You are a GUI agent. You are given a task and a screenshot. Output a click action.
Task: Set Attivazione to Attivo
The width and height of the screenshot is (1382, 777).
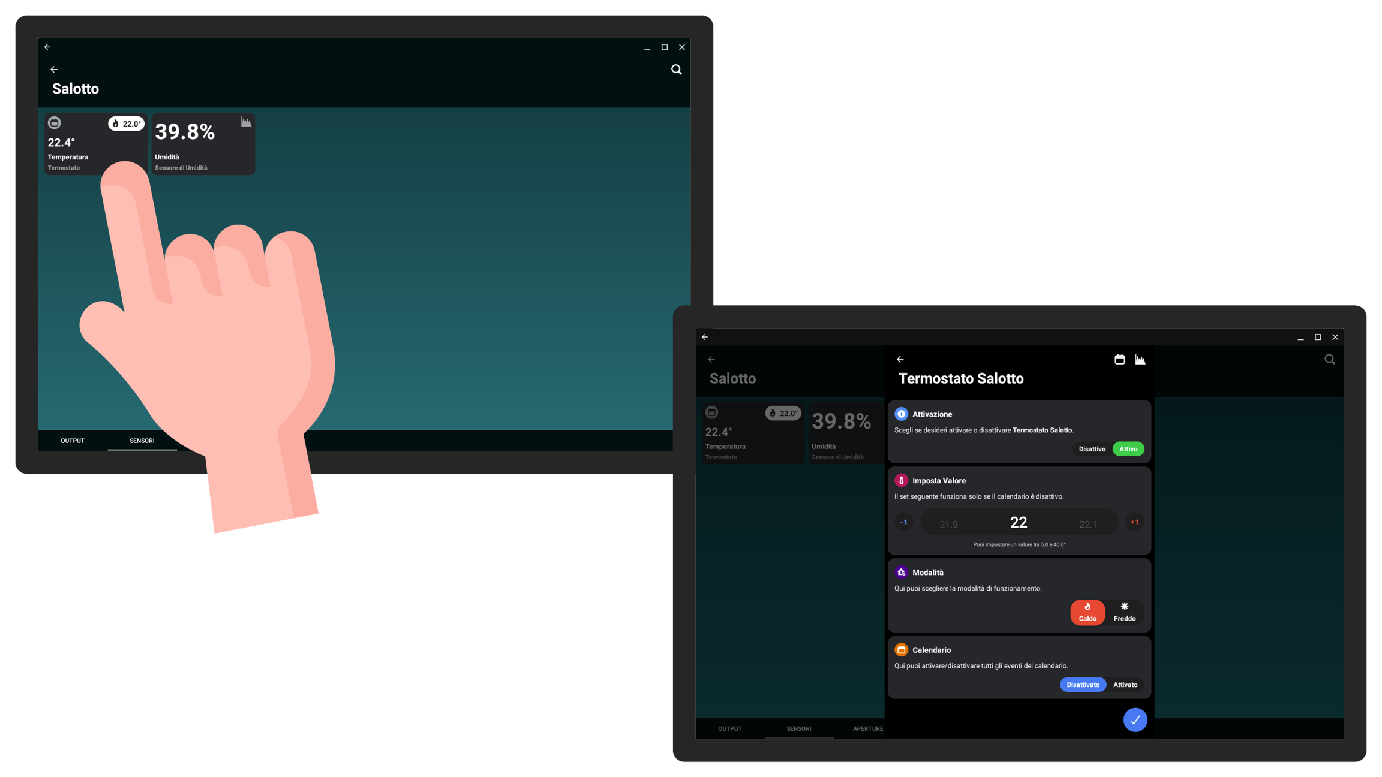tap(1128, 449)
